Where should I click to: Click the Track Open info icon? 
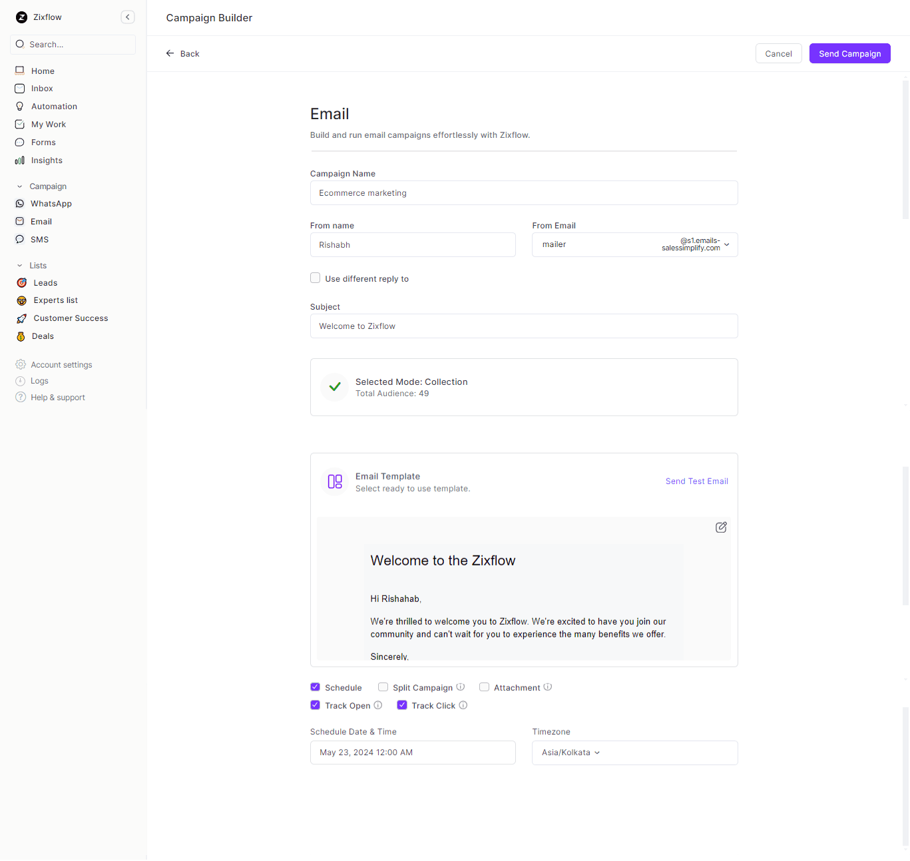(378, 705)
